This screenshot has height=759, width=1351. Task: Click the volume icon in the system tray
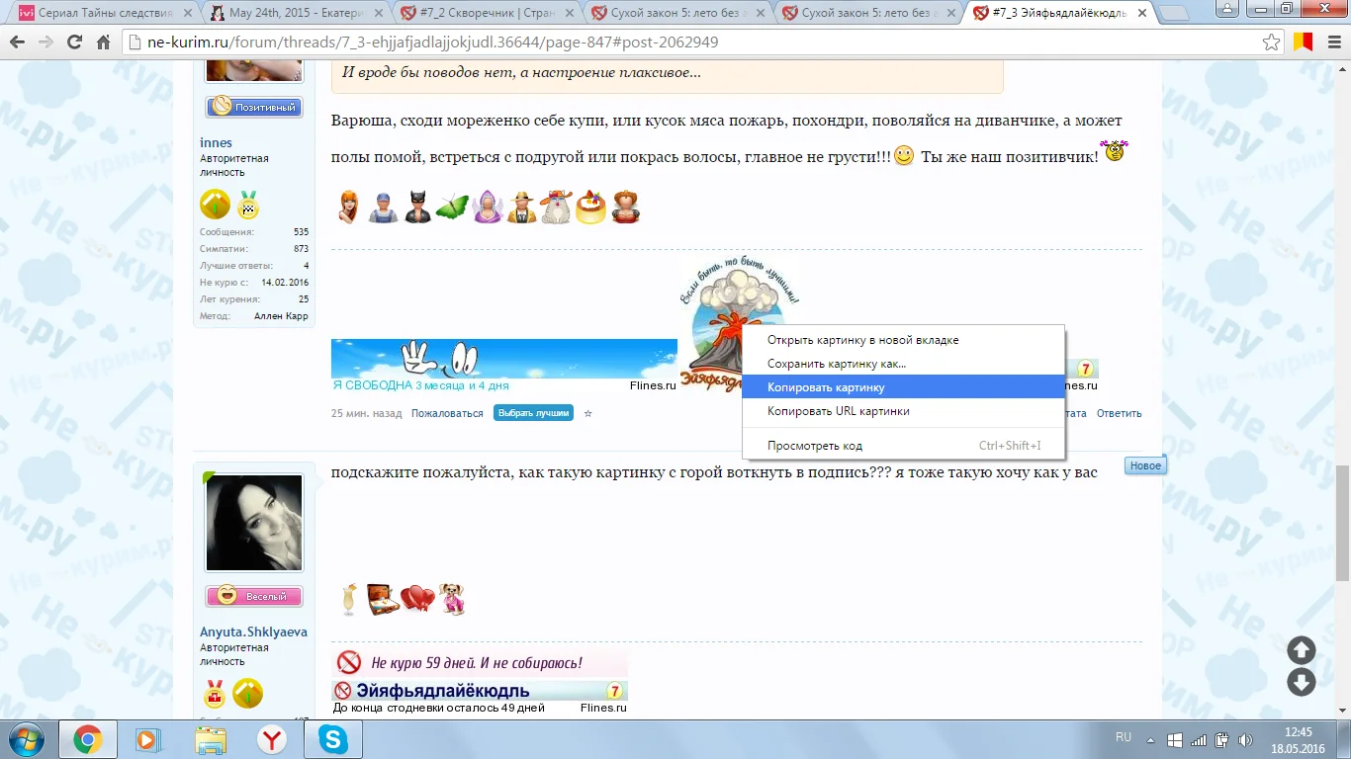(x=1245, y=739)
